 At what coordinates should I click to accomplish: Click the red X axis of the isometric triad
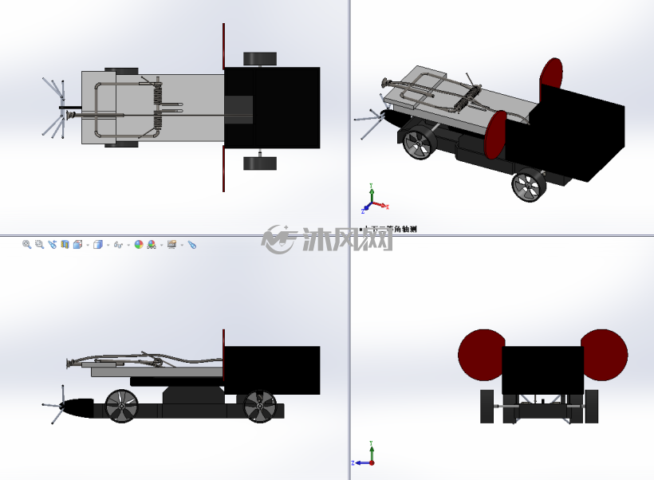[380, 205]
